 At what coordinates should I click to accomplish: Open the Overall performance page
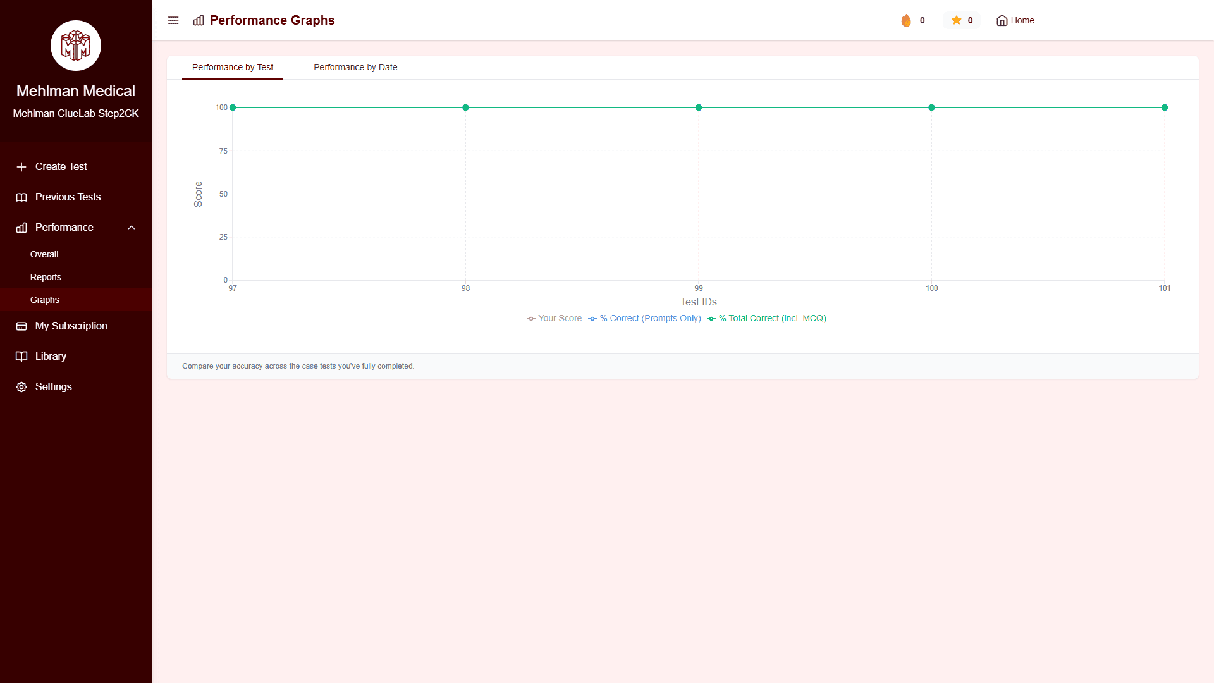coord(44,254)
